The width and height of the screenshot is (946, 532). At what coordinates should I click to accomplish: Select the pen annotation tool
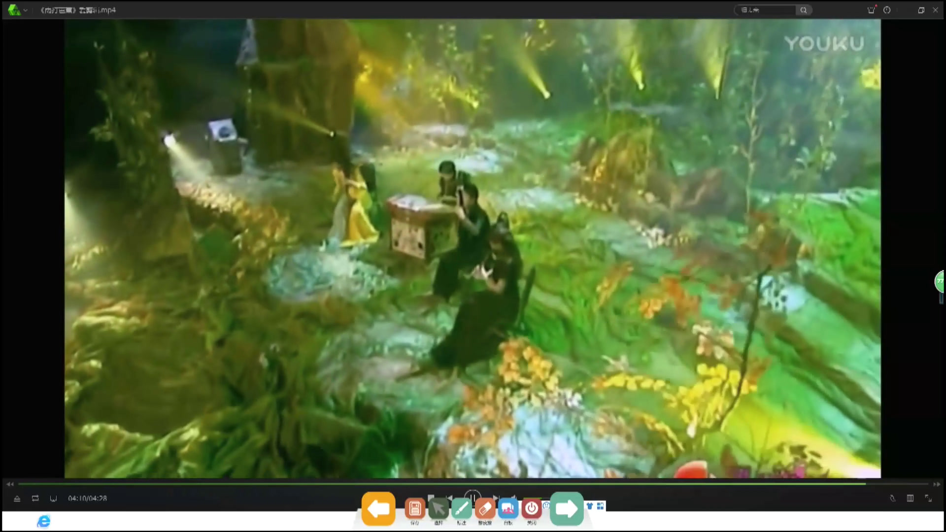coord(462,509)
